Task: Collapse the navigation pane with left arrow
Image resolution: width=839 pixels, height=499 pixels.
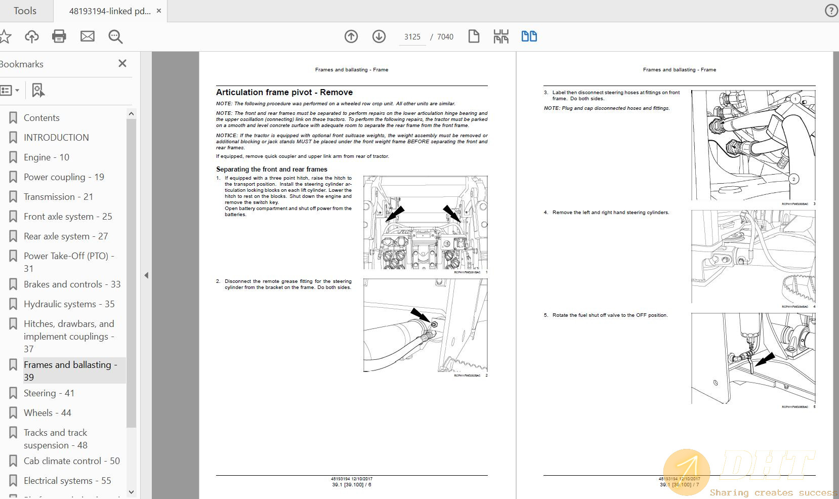Action: (x=146, y=275)
